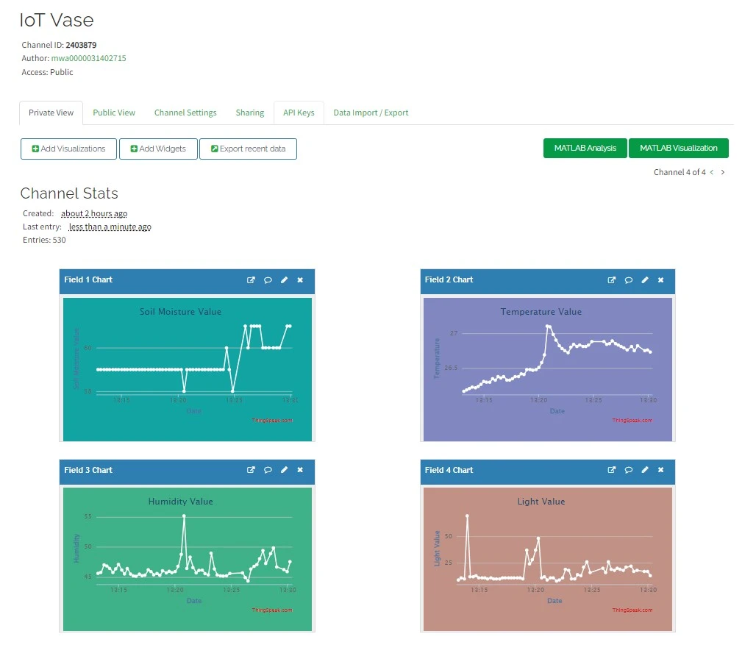Image resolution: width=756 pixels, height=645 pixels.
Task: Click Add Visualizations button
Action: (68, 149)
